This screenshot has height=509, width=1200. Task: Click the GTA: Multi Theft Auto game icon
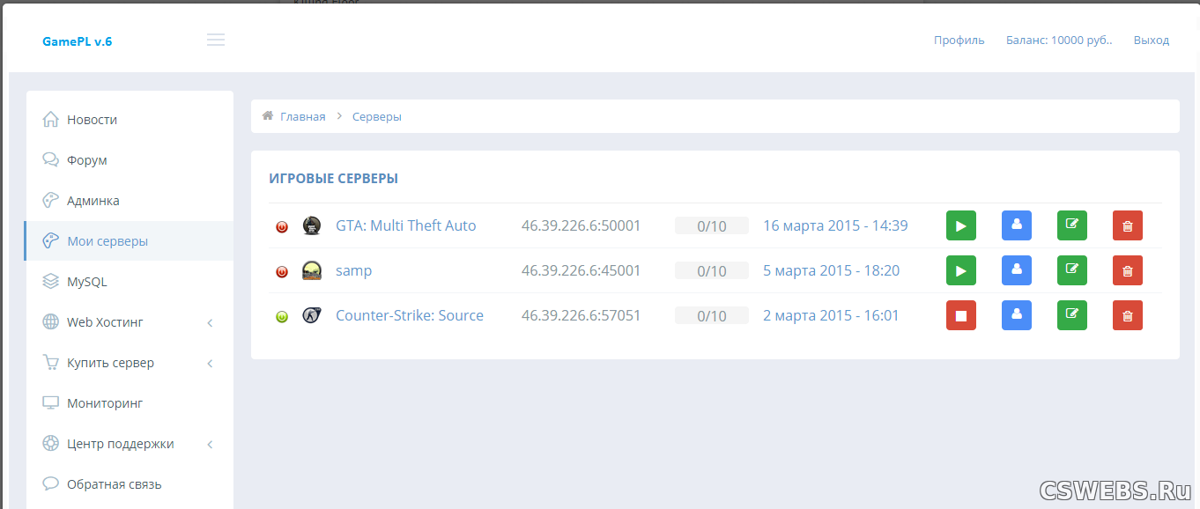pos(312,225)
